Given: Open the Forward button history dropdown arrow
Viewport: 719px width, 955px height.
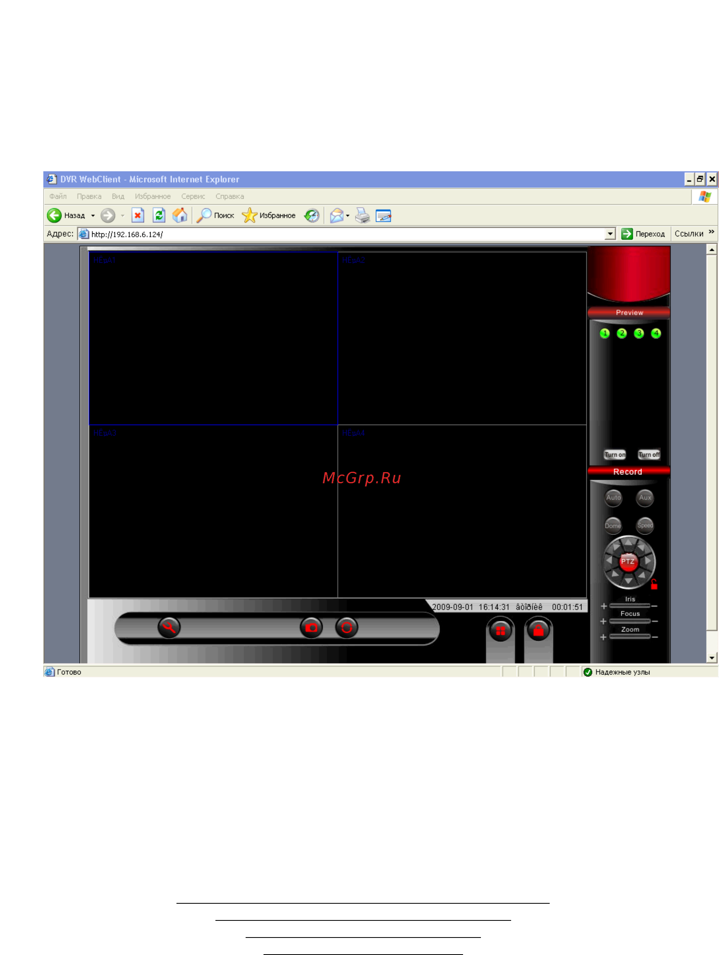Looking at the screenshot, I should point(123,215).
